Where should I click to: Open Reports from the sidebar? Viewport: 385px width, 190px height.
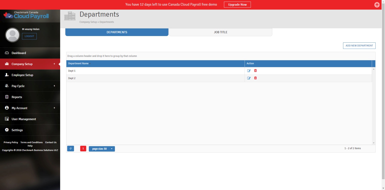(17, 97)
